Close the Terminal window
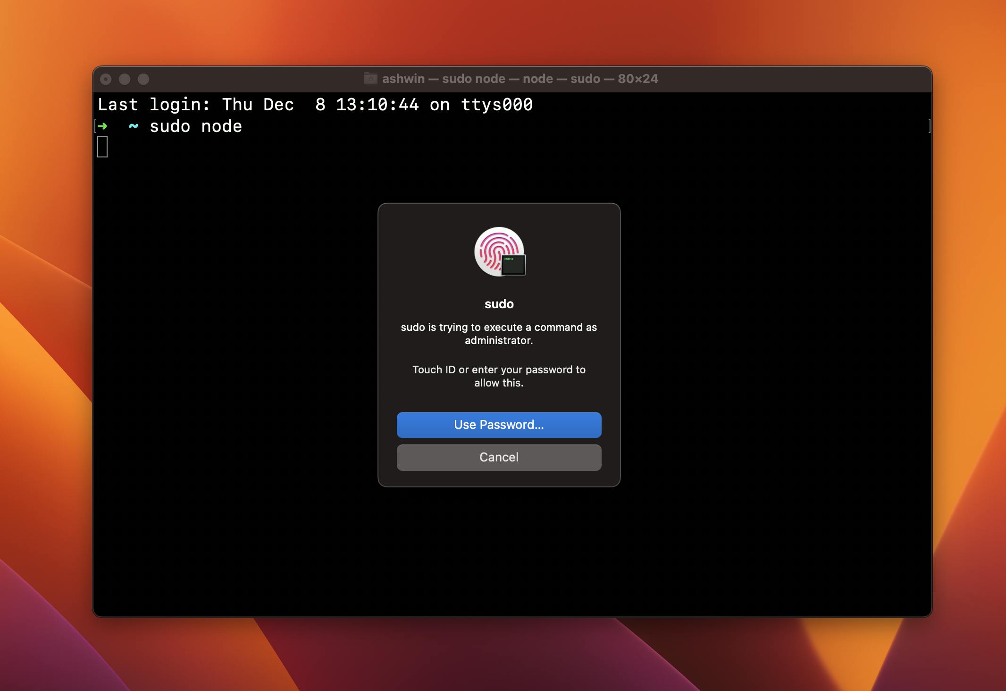 tap(106, 79)
